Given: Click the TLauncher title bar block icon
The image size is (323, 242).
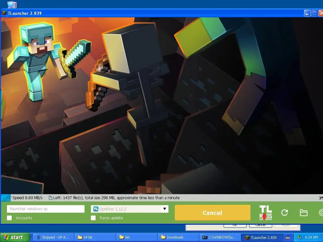Looking at the screenshot, I should point(4,13).
